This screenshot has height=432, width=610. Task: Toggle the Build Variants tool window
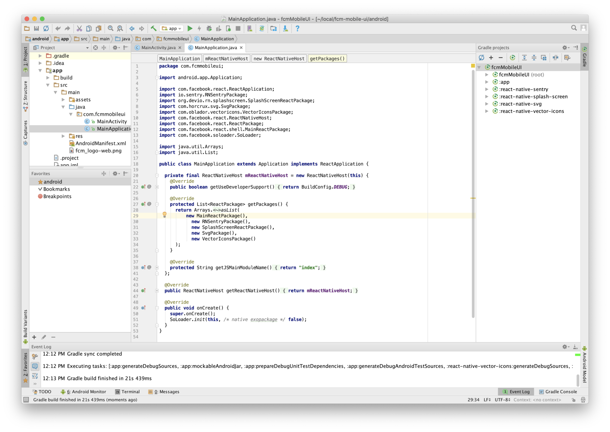[x=26, y=326]
